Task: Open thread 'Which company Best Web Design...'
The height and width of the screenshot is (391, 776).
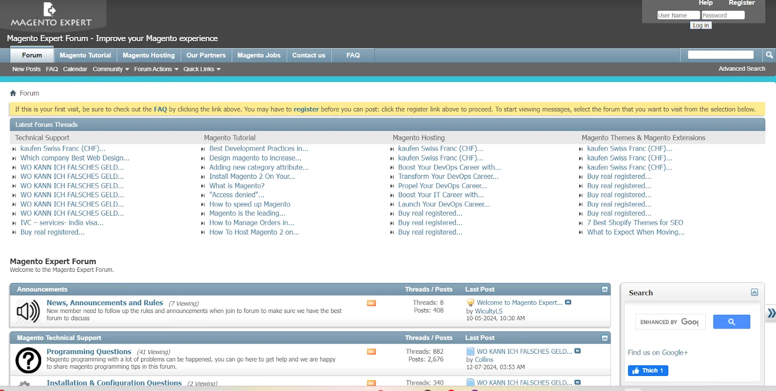Action: [x=75, y=158]
